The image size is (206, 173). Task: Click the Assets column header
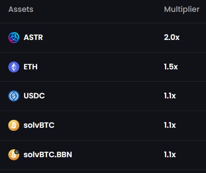click(x=21, y=9)
